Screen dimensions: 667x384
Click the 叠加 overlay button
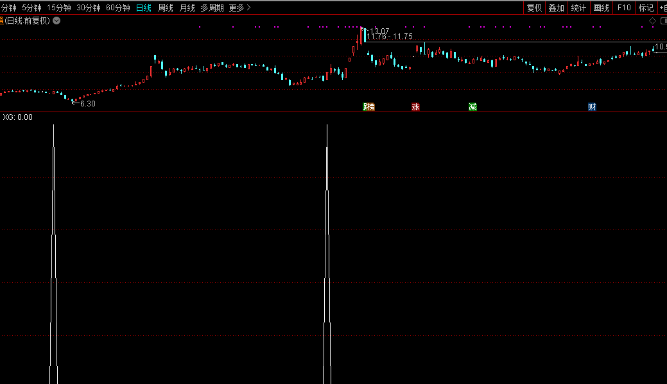556,8
